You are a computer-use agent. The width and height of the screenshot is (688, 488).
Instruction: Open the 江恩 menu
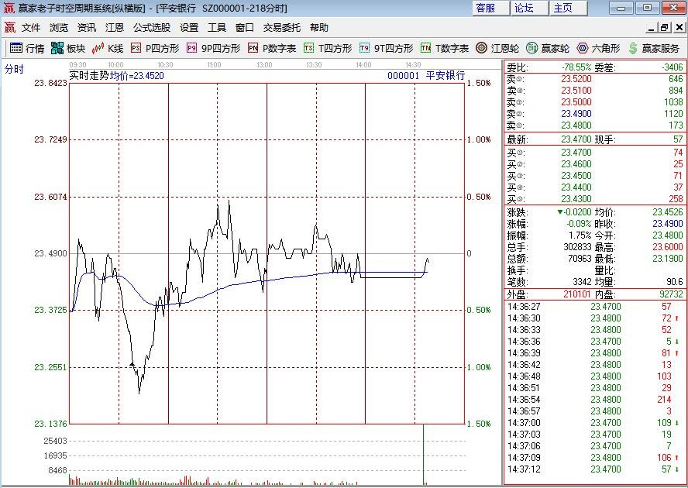click(x=115, y=28)
